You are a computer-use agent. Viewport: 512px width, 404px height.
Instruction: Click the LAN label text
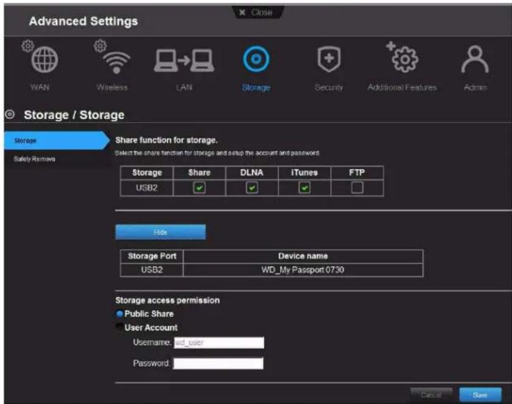click(184, 87)
